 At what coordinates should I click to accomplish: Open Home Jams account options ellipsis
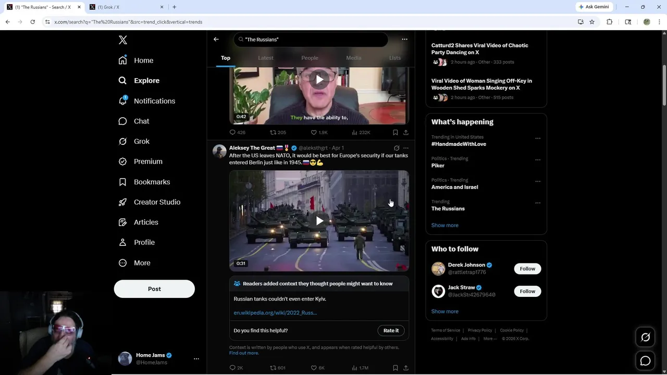pyautogui.click(x=196, y=359)
